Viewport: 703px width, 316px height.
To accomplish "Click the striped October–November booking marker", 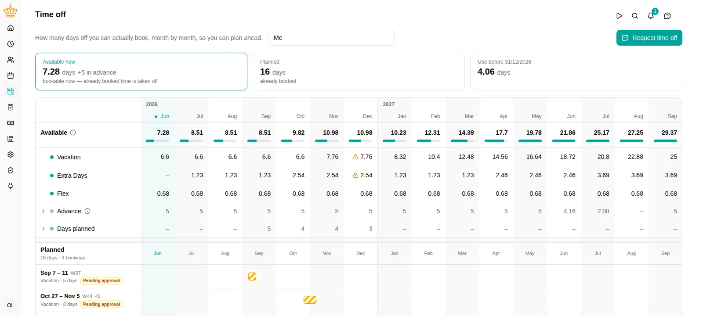I will [x=310, y=300].
